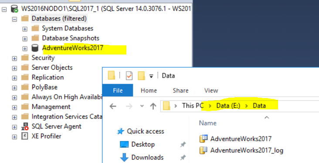
Task: Expand the XE Profiler node
Action: point(14,137)
